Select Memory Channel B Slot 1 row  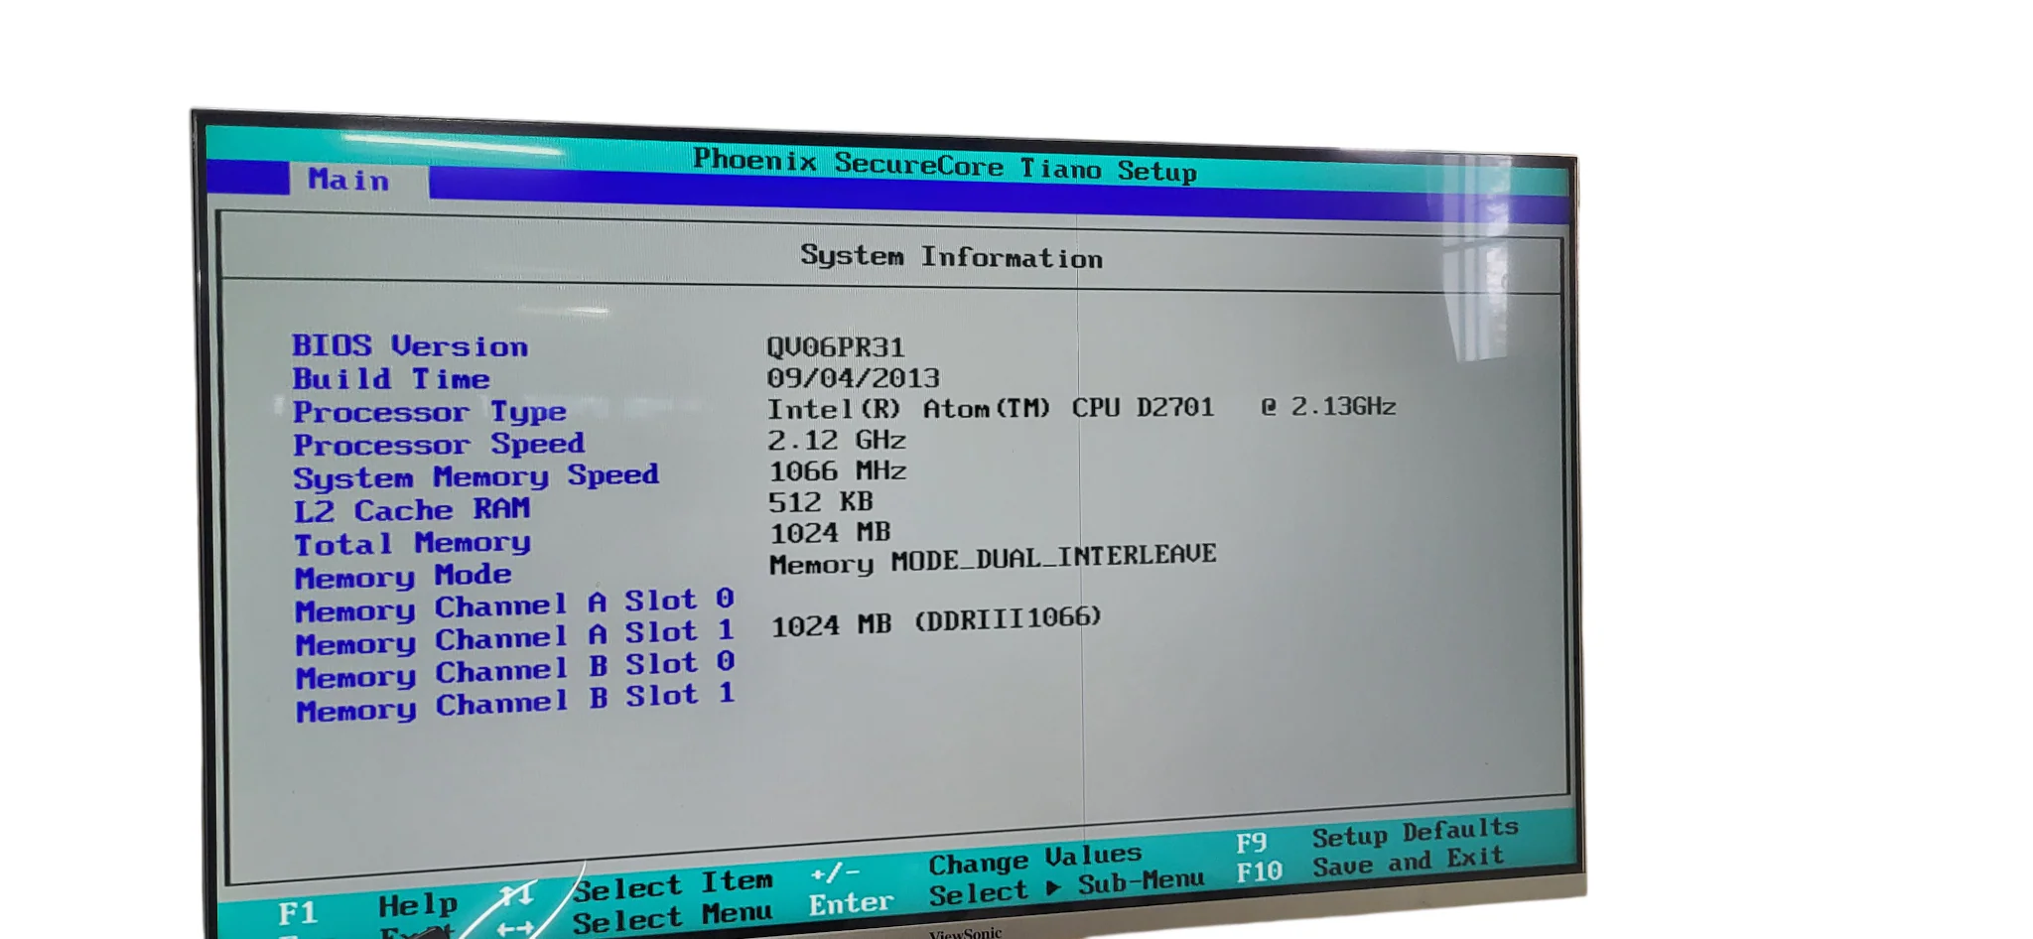point(515,702)
